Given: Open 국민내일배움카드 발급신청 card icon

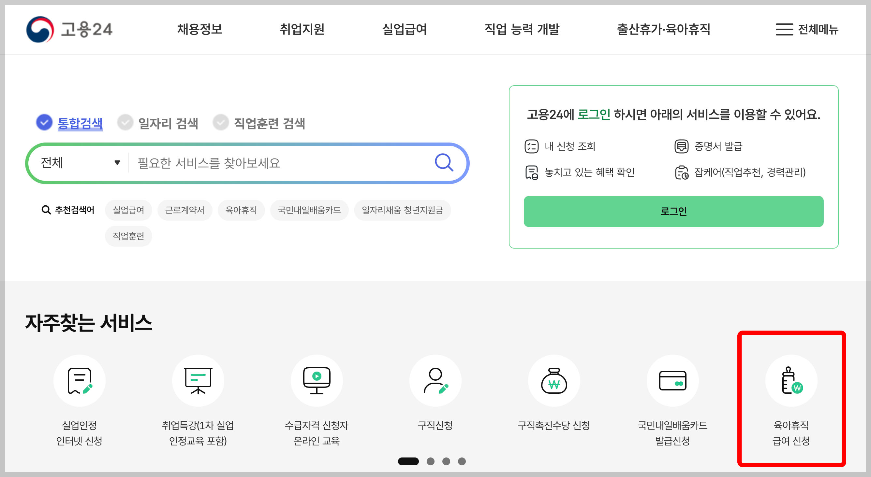Looking at the screenshot, I should coord(672,380).
